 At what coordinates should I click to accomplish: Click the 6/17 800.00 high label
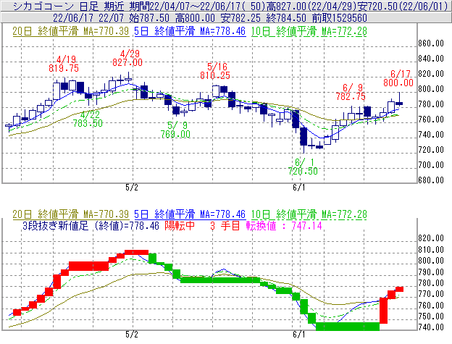pos(398,78)
